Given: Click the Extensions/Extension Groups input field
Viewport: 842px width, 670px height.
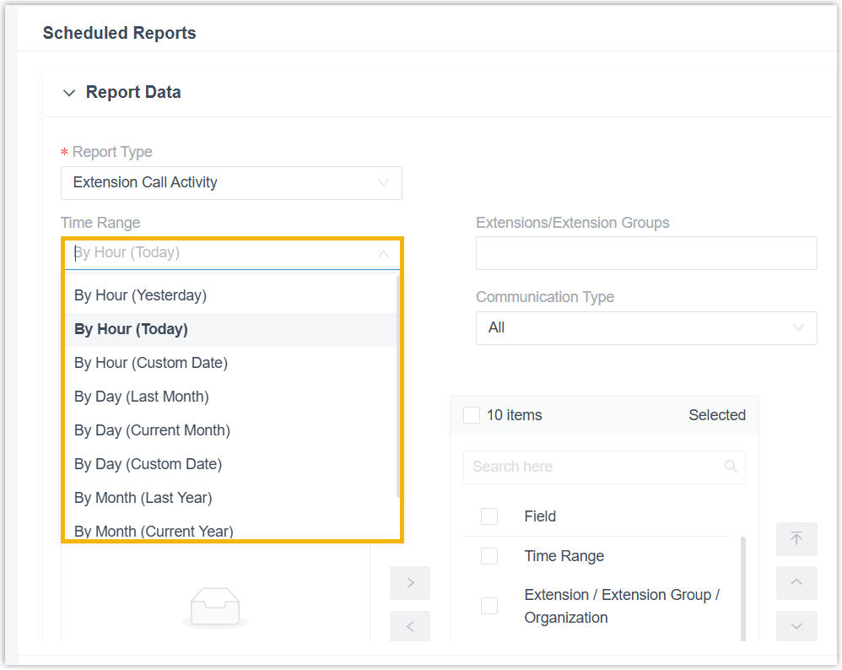Looking at the screenshot, I should (646, 253).
